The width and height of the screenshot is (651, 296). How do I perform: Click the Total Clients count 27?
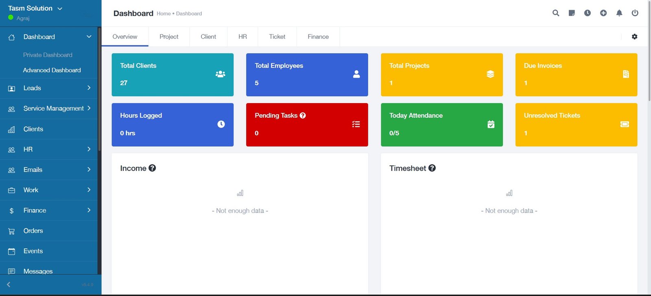[x=124, y=83]
